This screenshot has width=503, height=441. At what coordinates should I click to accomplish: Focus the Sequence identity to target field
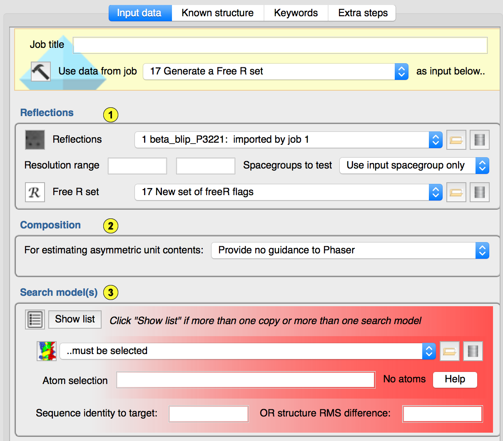208,414
